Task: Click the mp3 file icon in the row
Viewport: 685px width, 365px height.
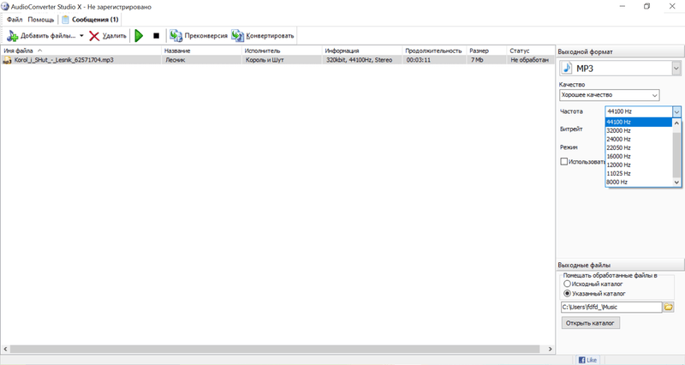Action: 7,60
